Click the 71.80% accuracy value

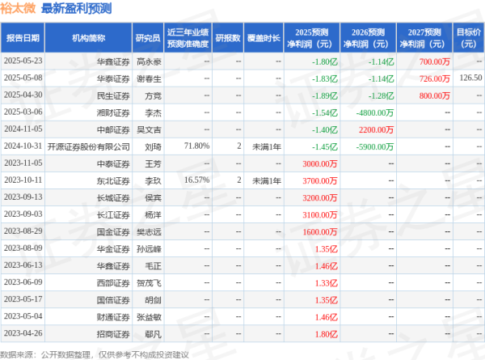pos(197,146)
